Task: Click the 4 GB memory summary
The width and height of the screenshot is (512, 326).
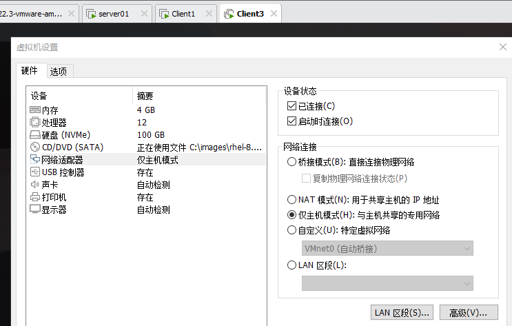Action: (146, 110)
